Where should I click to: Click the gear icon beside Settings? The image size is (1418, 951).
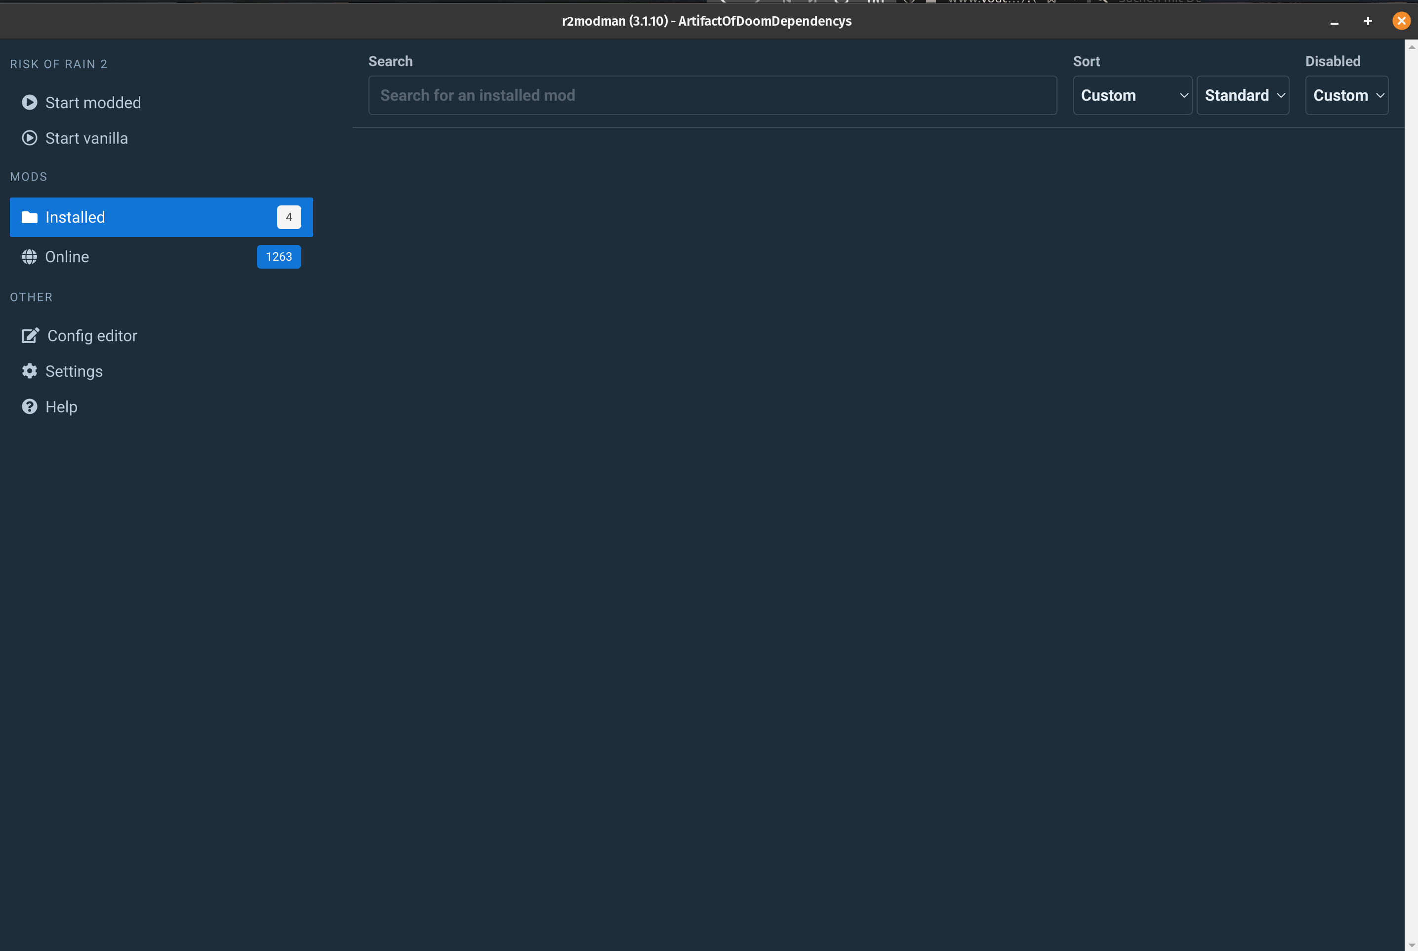point(29,371)
